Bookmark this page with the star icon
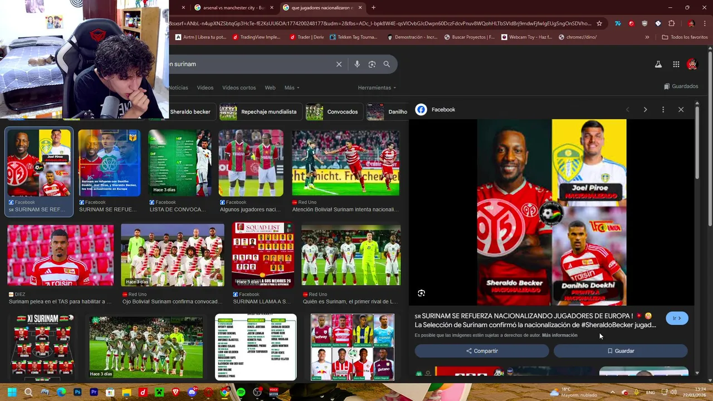 (599, 23)
